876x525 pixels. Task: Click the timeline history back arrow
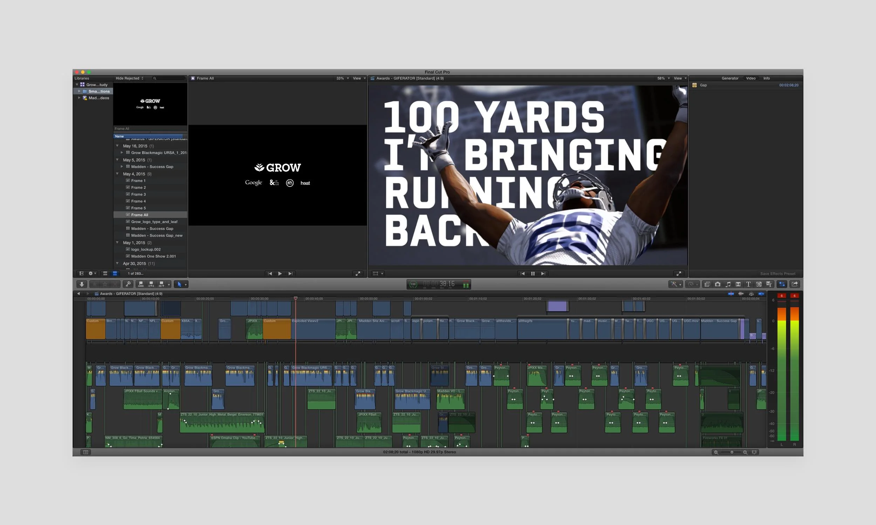[x=78, y=294]
